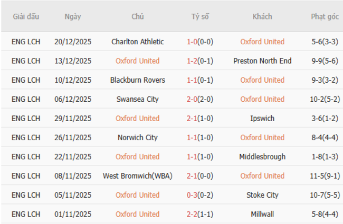Open the West Bromwich(WBA) team link
This screenshot has height=224, width=343.
tap(138, 176)
